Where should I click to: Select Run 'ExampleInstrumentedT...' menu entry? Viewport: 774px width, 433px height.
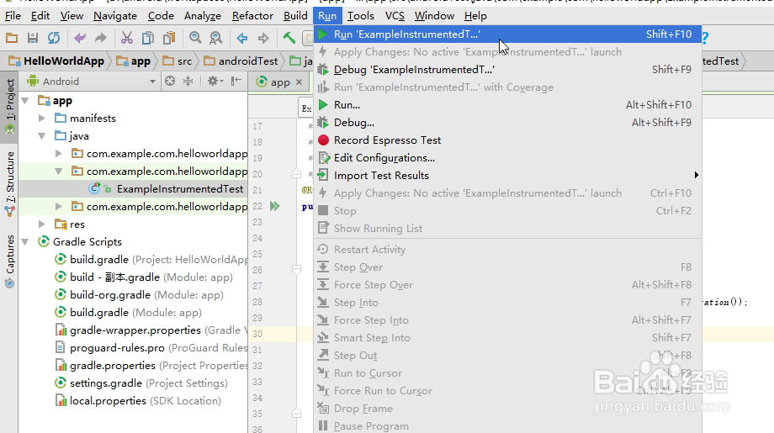click(x=507, y=34)
